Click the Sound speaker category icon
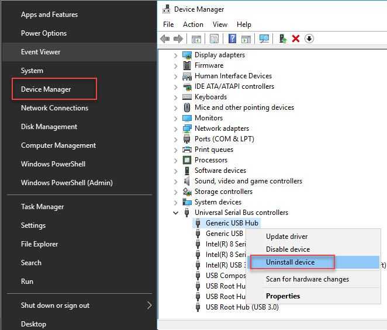The height and width of the screenshot is (330, 387). (x=187, y=181)
